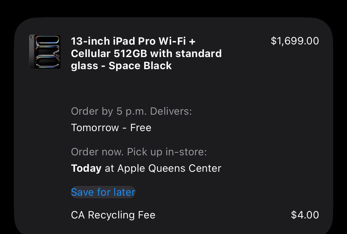Image resolution: width=347 pixels, height=234 pixels.
Task: Select Apple Queens Center store name
Action: point(169,168)
